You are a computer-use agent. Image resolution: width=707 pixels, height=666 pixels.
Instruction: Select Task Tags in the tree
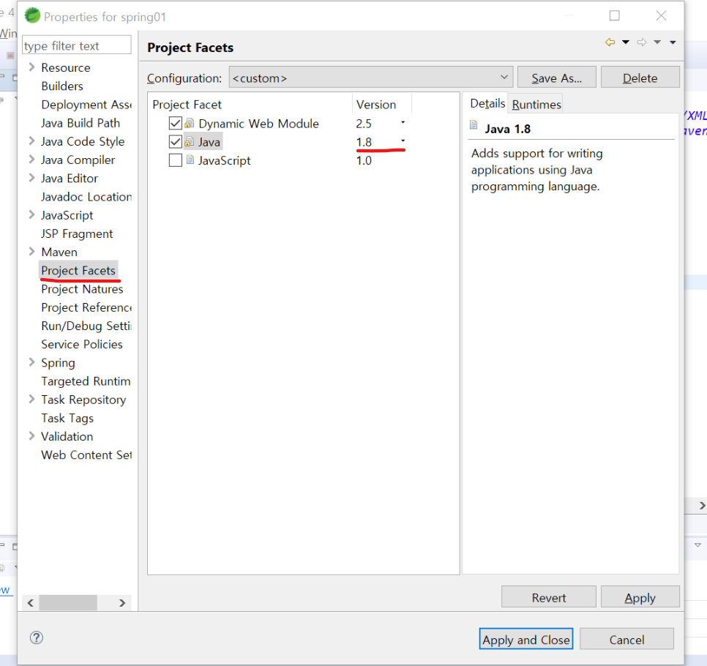click(67, 419)
